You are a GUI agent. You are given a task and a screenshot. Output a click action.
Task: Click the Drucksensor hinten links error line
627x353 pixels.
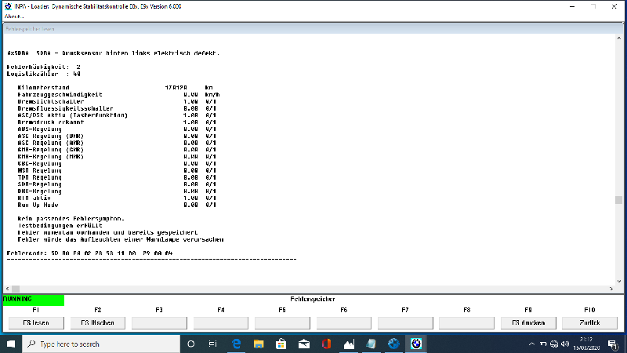click(x=114, y=53)
